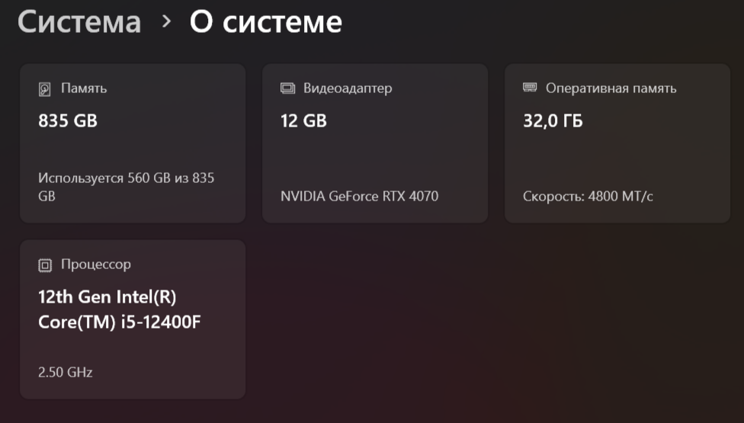The image size is (744, 423).
Task: Select the Оперативная память card label
Action: (611, 88)
